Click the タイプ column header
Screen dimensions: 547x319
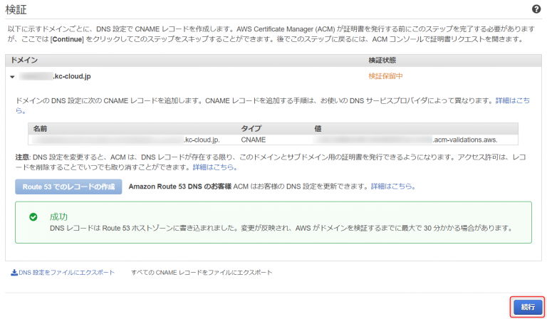251,129
